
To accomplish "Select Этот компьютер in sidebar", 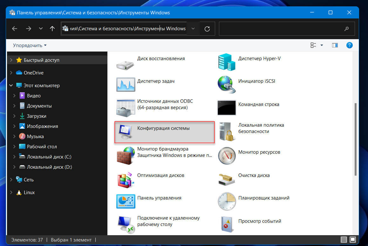I will click(42, 86).
